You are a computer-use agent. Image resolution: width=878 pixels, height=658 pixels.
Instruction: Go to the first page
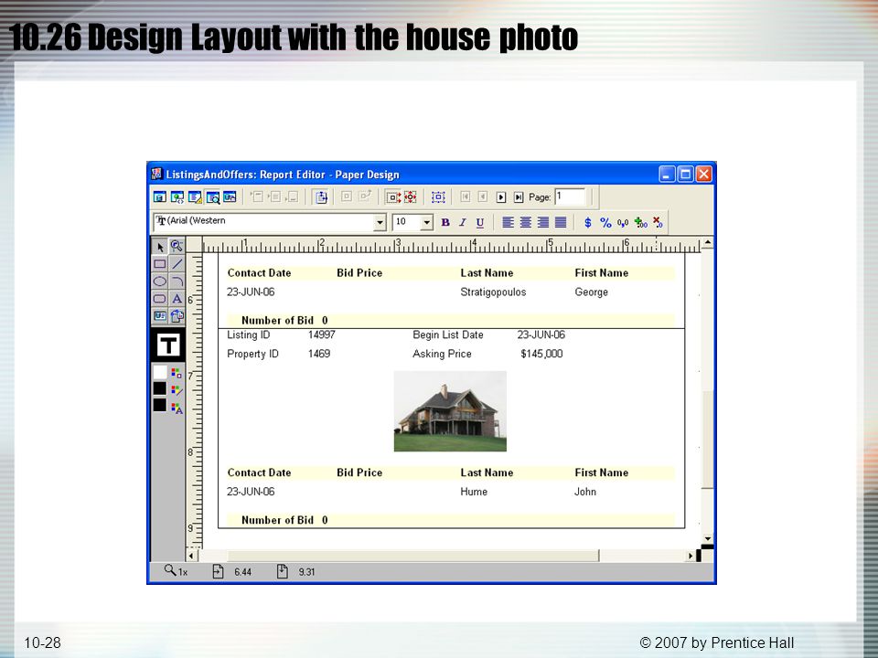(466, 197)
